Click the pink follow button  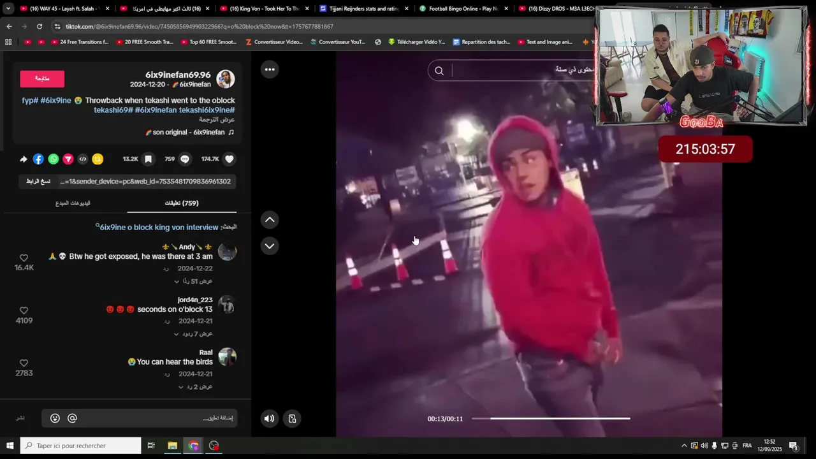[42, 79]
